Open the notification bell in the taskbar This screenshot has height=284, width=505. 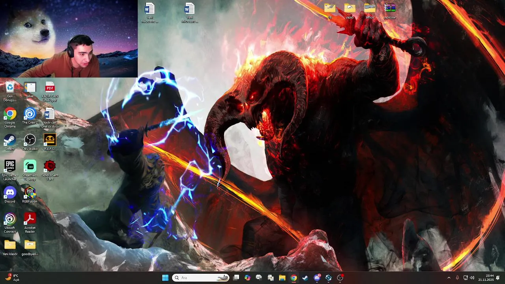click(498, 278)
